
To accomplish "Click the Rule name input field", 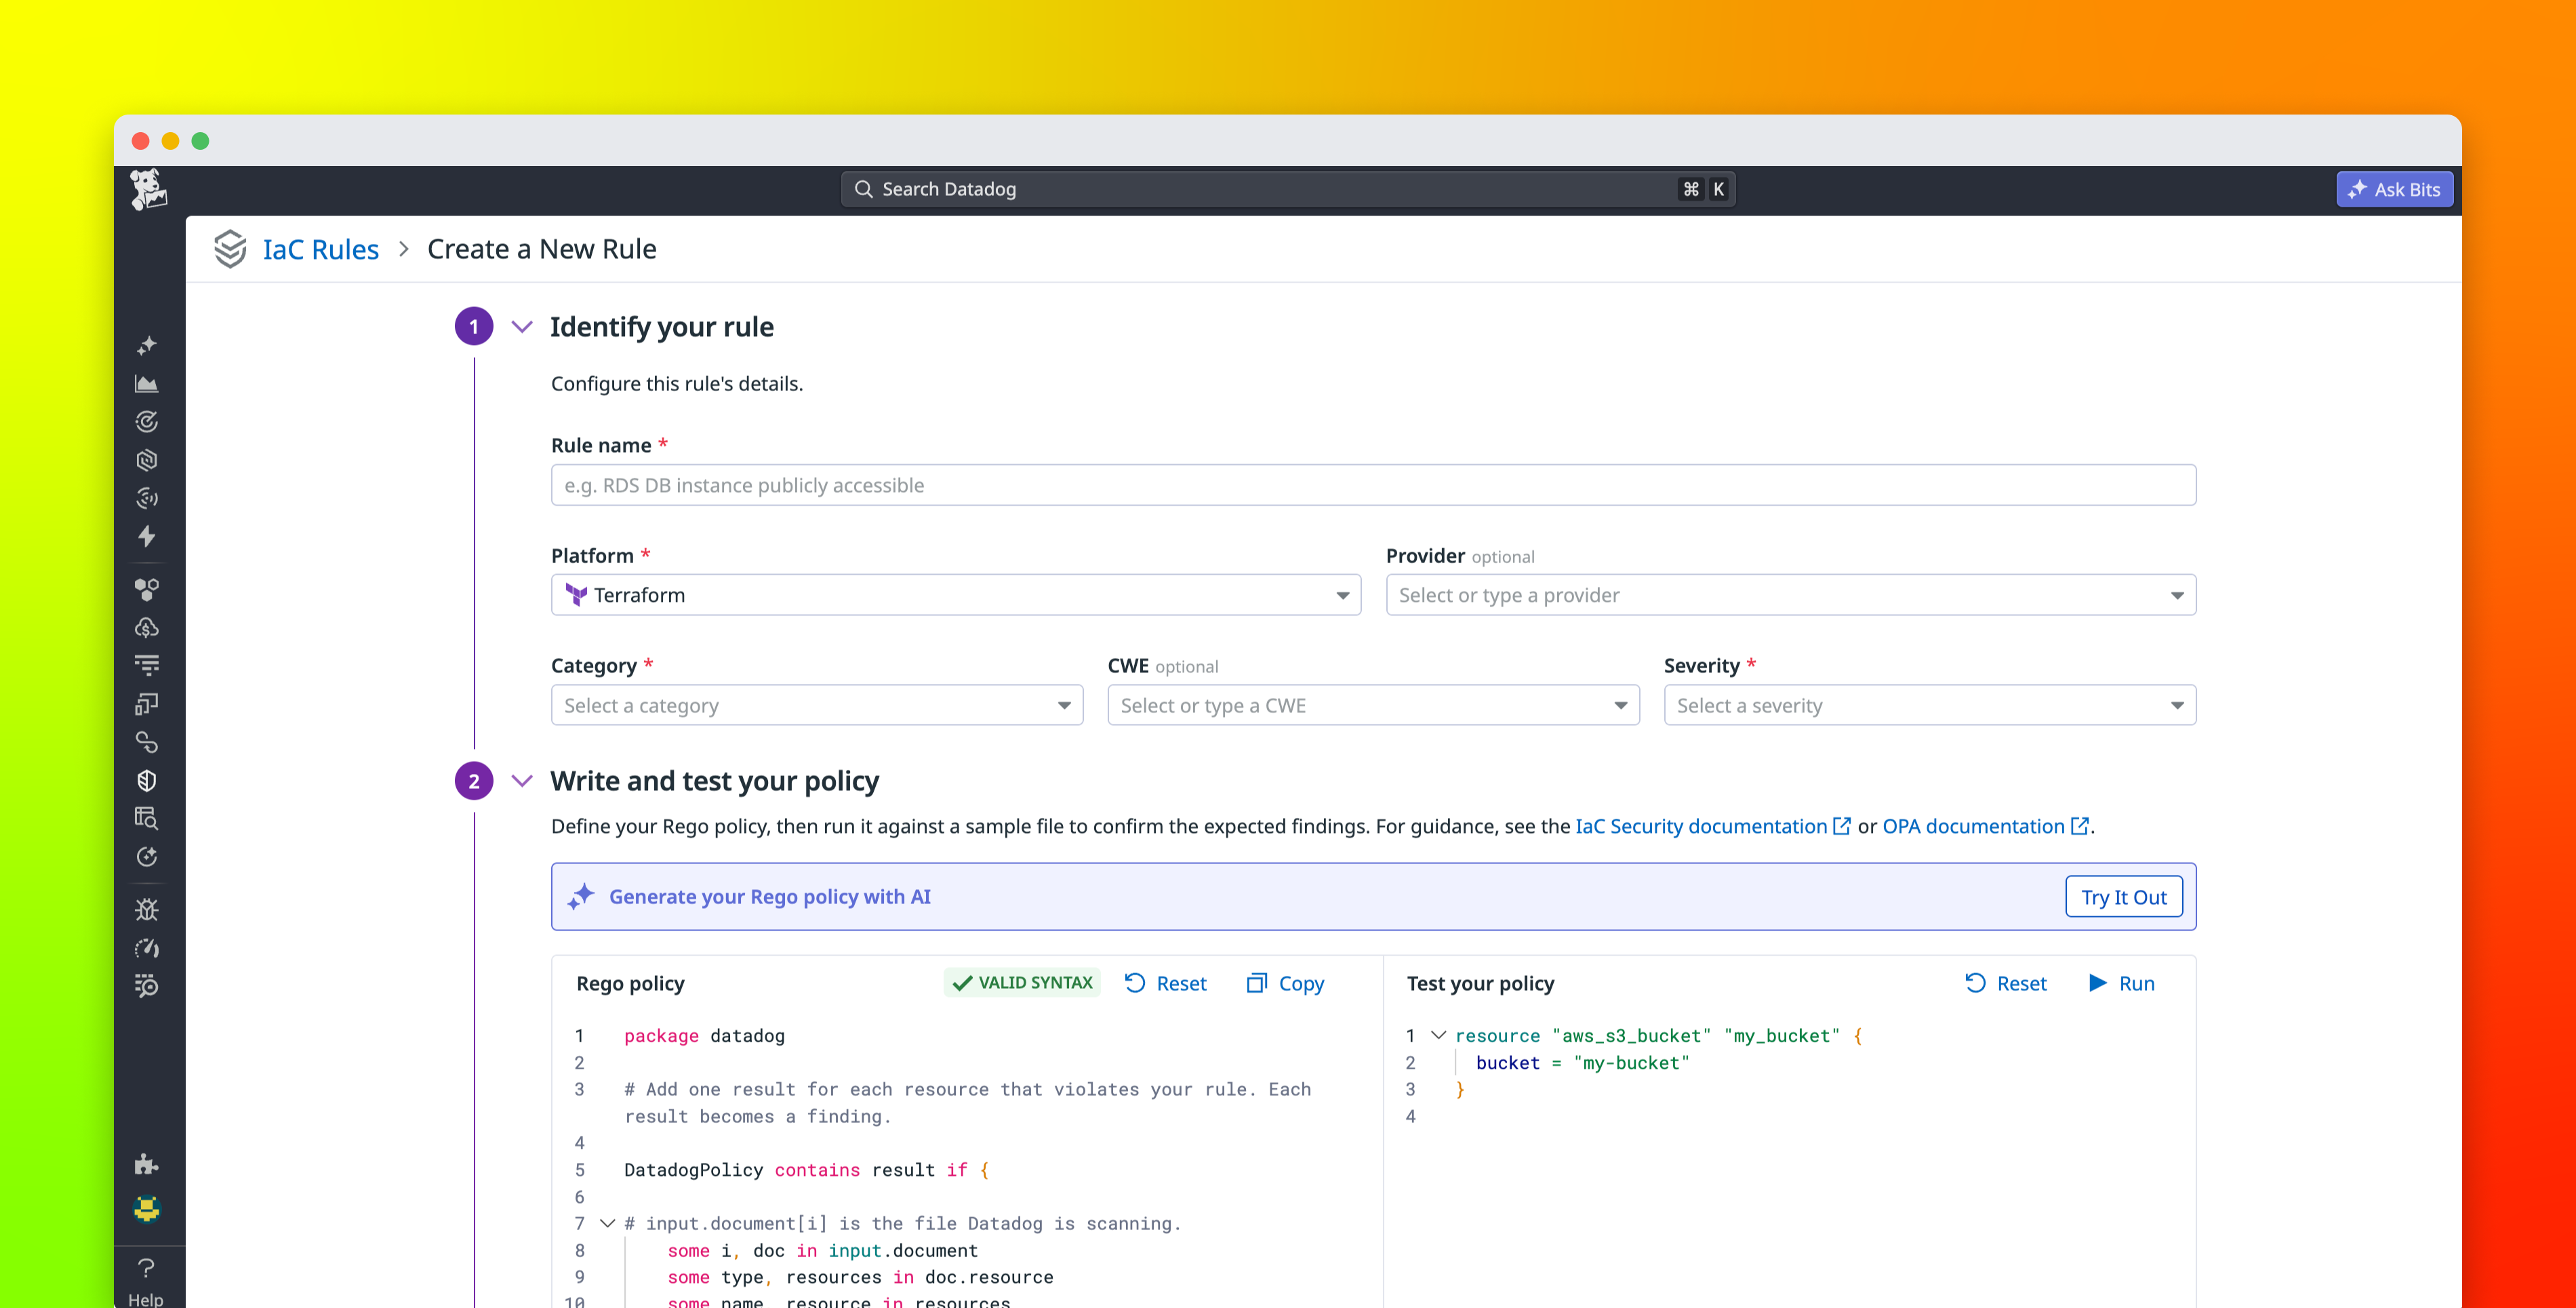I will [x=1373, y=485].
